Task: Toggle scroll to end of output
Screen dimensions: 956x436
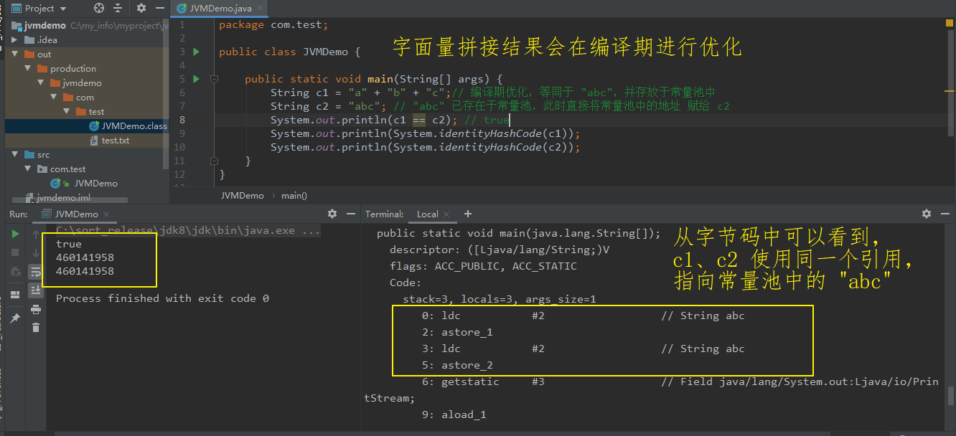Action: (35, 290)
